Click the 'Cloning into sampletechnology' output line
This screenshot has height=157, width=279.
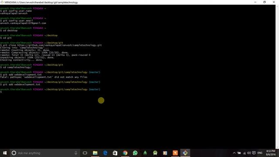(x=24, y=48)
